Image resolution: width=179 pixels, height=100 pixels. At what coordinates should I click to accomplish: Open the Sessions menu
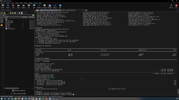8,3
